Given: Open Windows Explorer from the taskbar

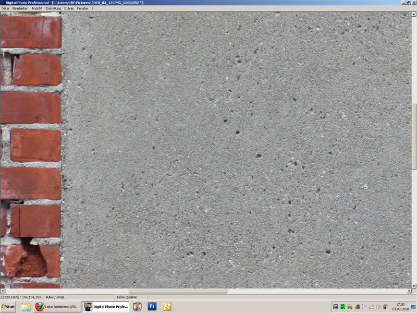Looking at the screenshot, I should tap(26, 307).
